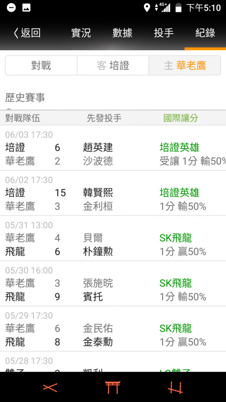Tap the location pin status icon
226x402 pixels.
[147, 8]
